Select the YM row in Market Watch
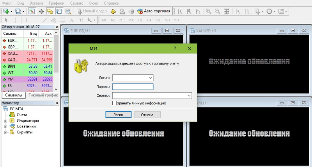 pyautogui.click(x=27, y=79)
